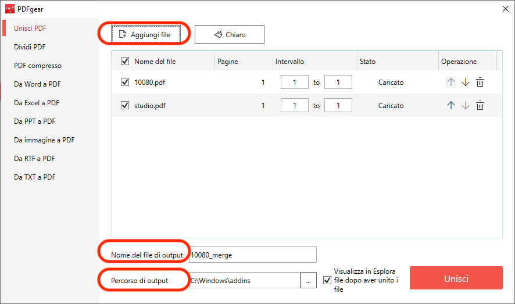Image resolution: width=515 pixels, height=304 pixels.
Task: Move studio.pdf up with arrow icon
Action: [x=450, y=106]
